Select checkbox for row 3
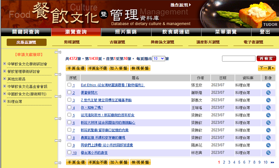 [69, 100]
